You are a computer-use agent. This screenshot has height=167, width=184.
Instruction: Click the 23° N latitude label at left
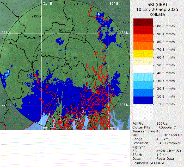click(6, 33)
